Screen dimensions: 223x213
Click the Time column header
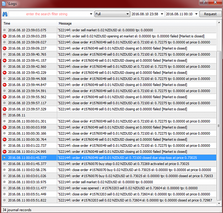pos(29,24)
